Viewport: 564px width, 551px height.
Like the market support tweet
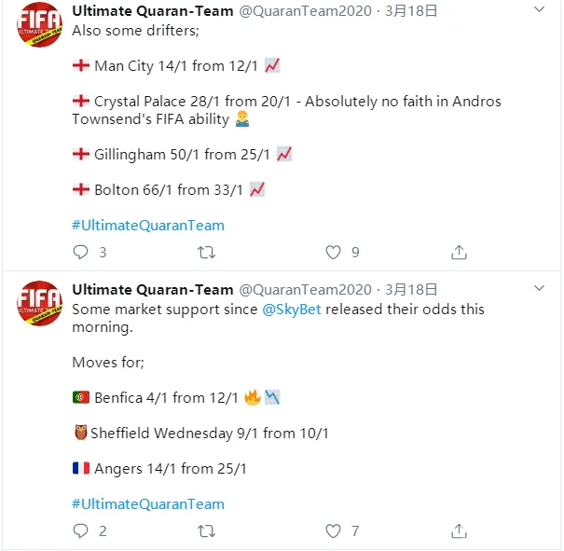click(333, 530)
